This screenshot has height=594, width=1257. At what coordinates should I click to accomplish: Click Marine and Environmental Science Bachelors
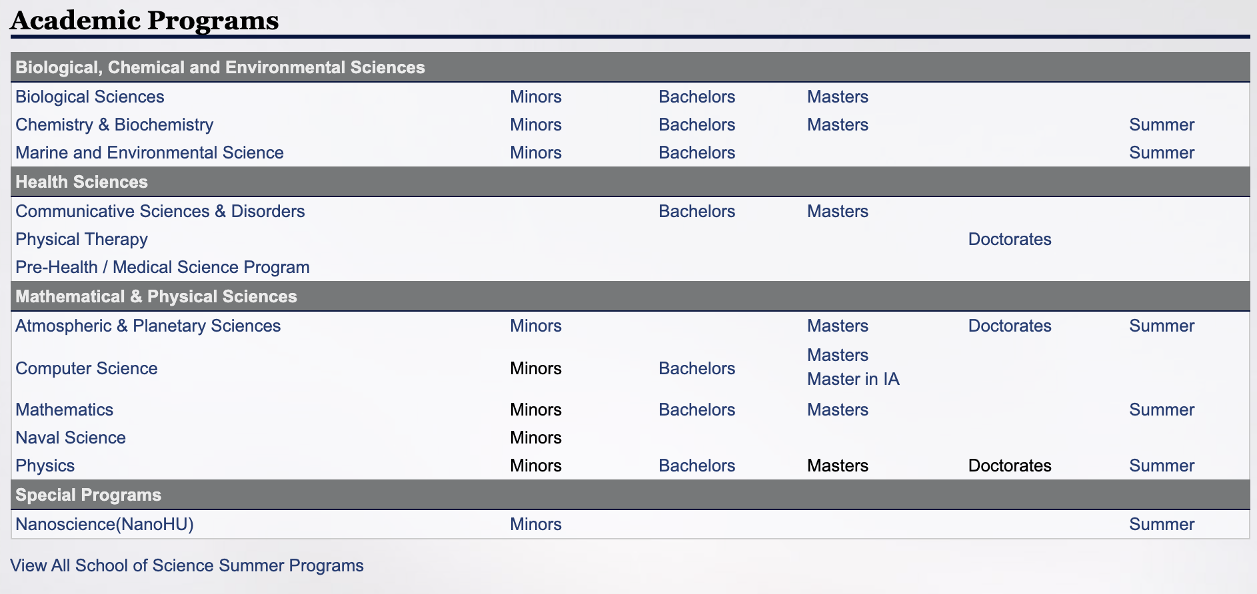(x=696, y=152)
